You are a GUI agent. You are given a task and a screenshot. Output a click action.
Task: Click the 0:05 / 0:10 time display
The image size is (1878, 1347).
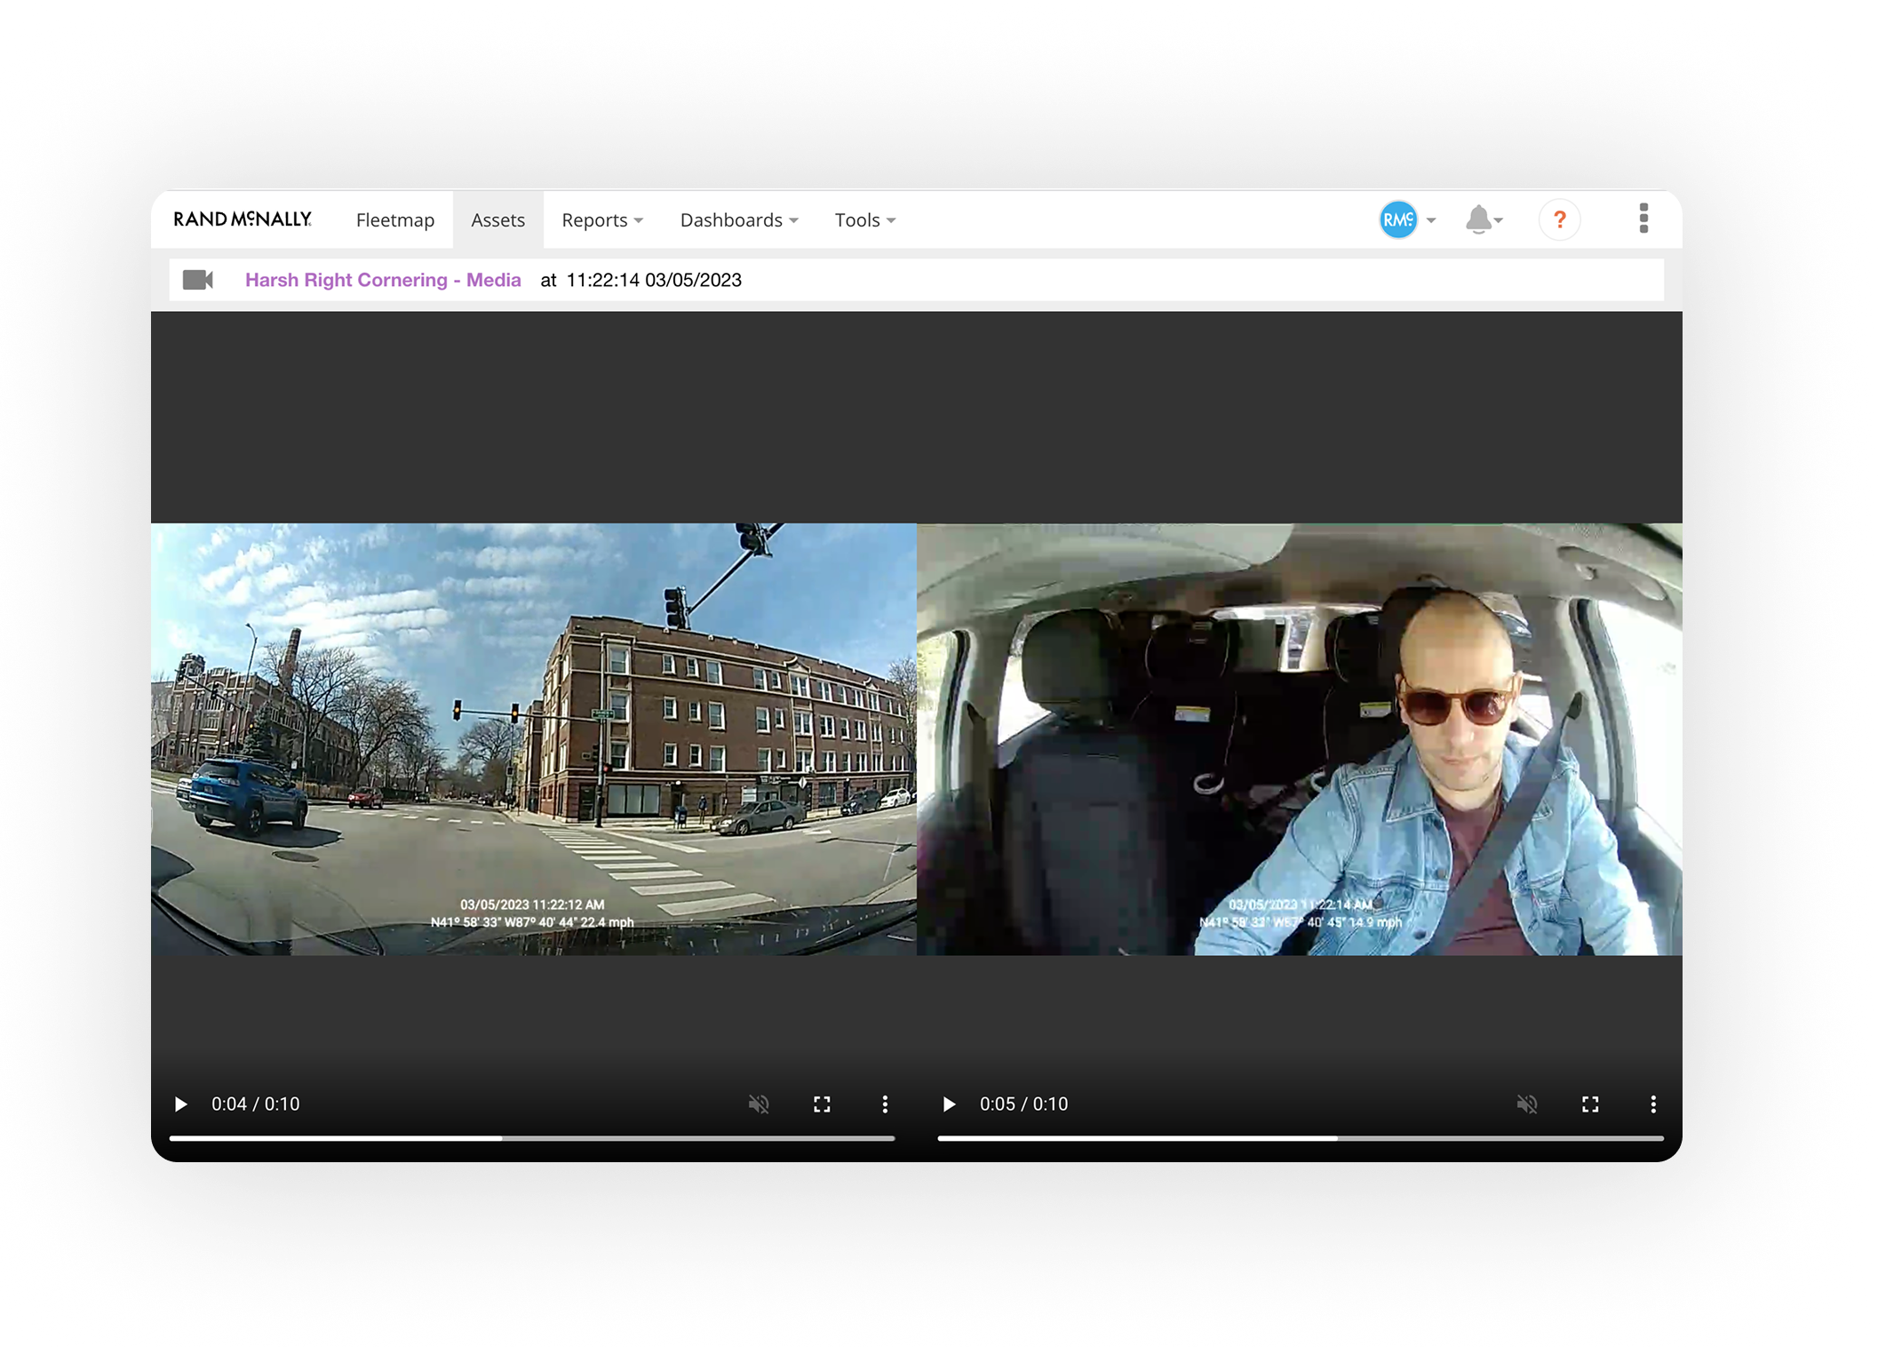pyautogui.click(x=1024, y=1104)
